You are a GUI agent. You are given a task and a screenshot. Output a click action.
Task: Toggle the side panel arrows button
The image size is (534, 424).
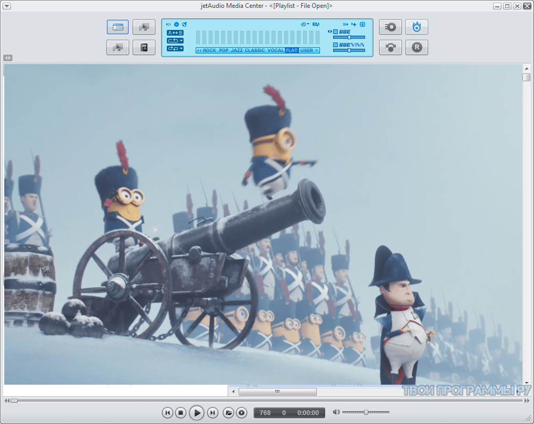8,58
